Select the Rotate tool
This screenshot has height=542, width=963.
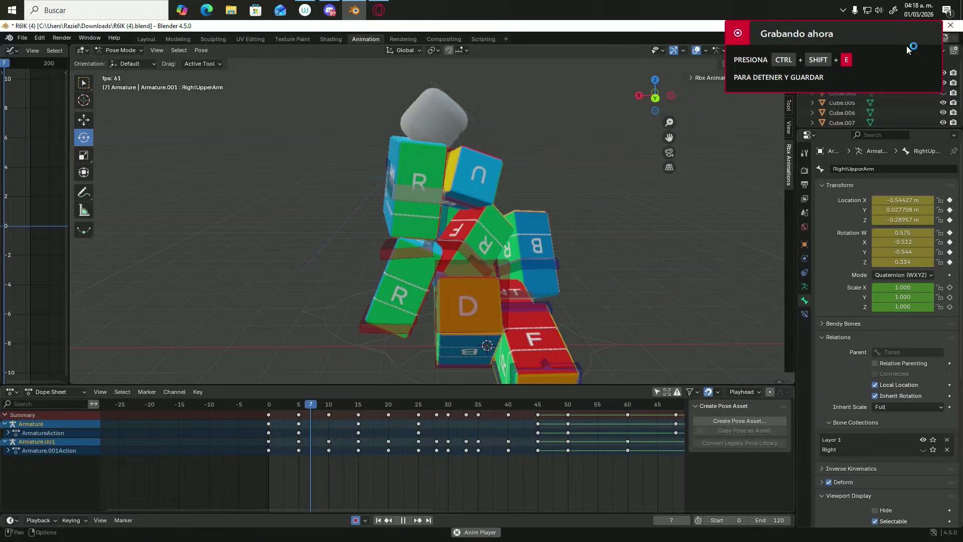tap(84, 138)
